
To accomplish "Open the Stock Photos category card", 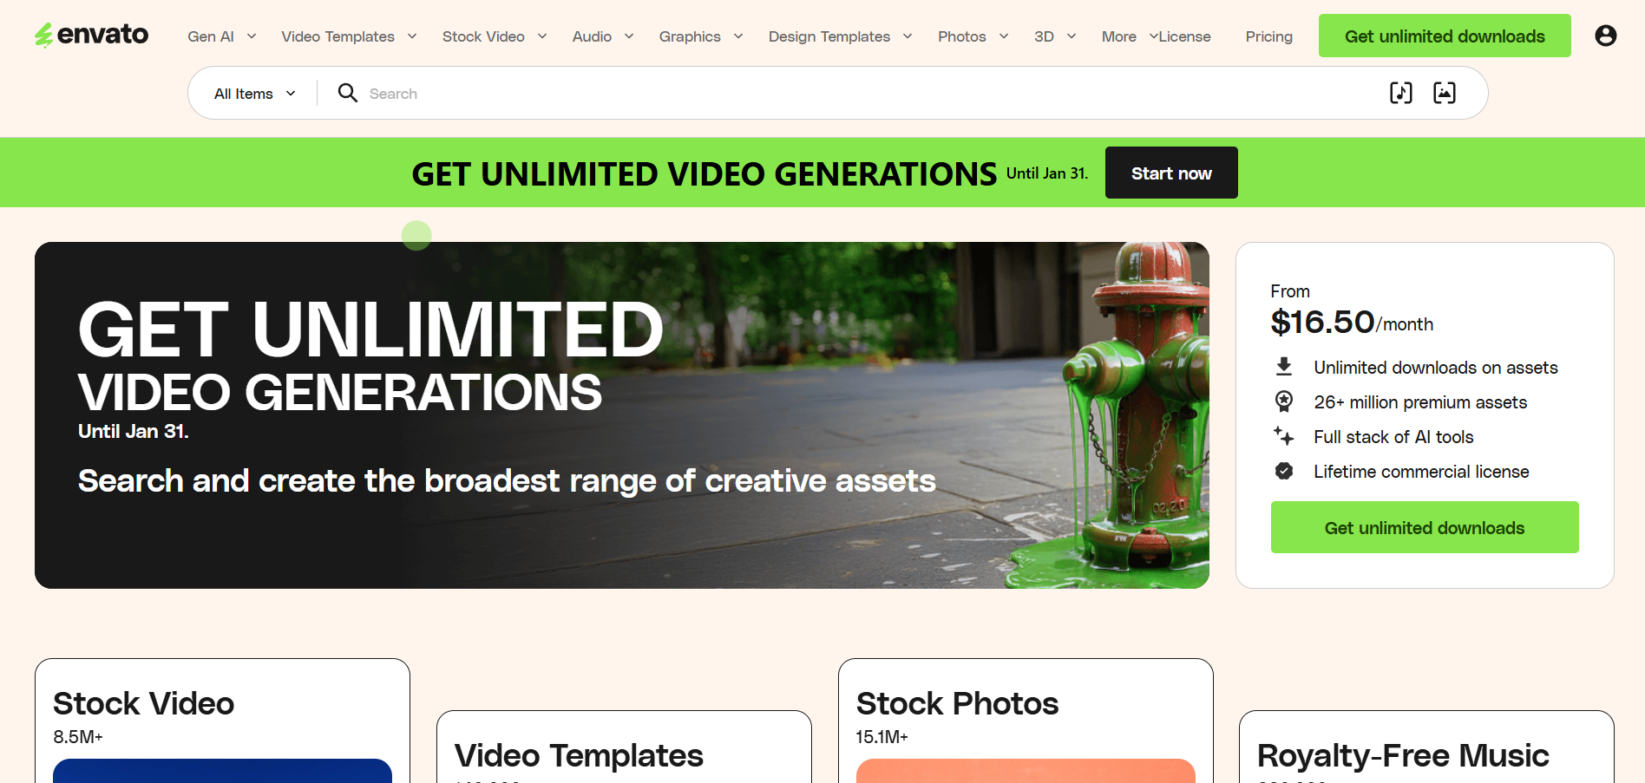I will [1026, 721].
